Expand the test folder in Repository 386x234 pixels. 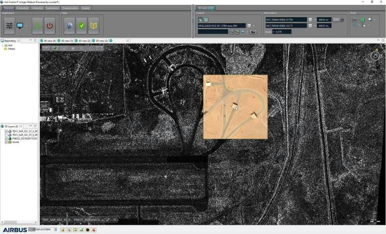2,45
